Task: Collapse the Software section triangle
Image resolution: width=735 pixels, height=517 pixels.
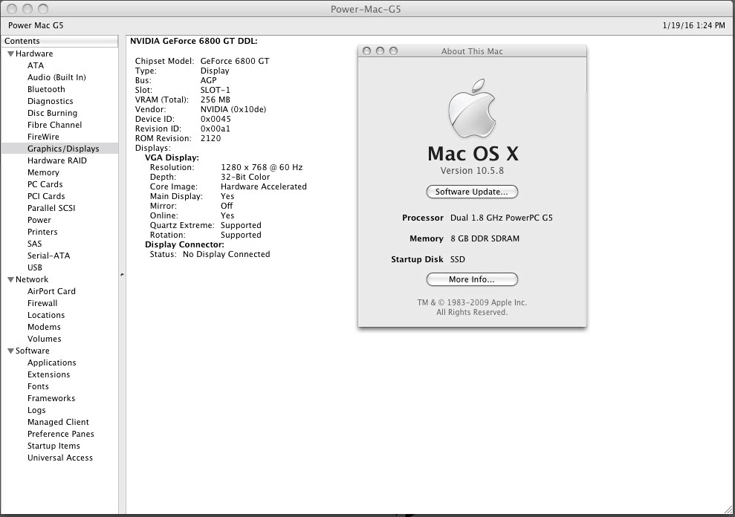Action: click(10, 351)
